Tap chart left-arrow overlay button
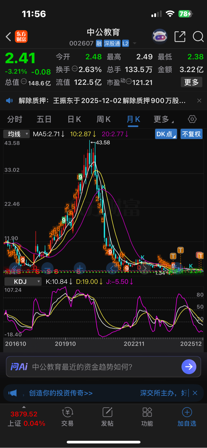The height and width of the screenshot is (448, 207). pyautogui.click(x=112, y=268)
